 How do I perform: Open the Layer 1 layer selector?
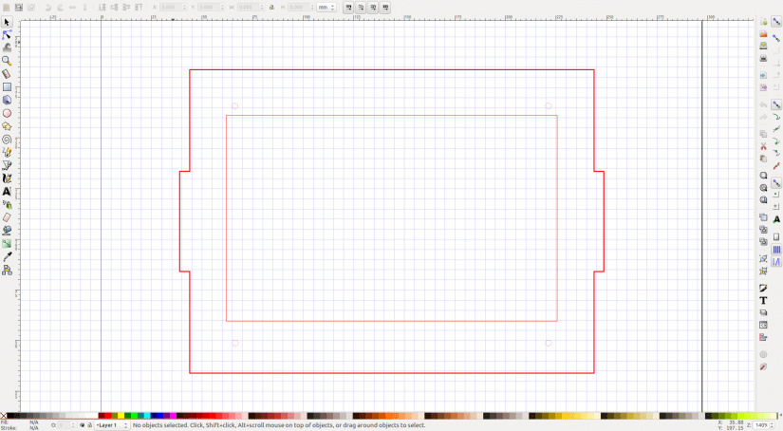112,425
